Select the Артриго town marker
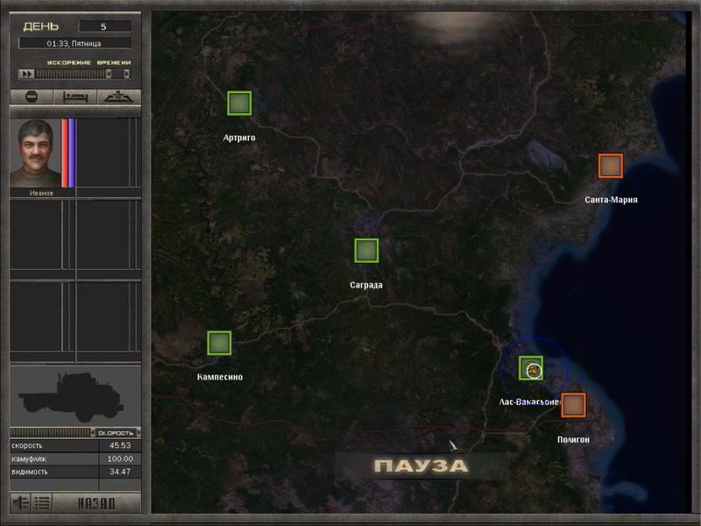 coord(239,103)
